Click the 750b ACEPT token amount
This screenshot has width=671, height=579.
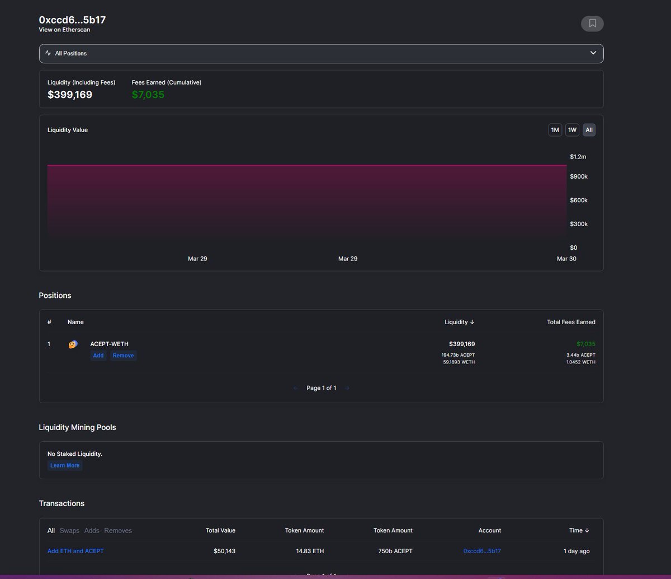point(395,551)
